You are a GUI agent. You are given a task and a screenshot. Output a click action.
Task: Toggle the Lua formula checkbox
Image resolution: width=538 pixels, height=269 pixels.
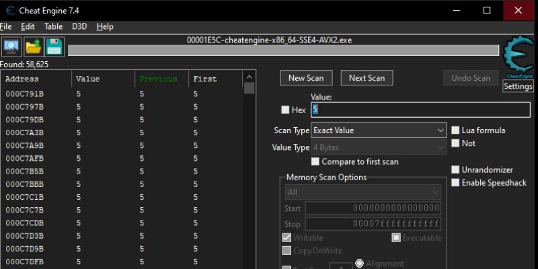click(455, 130)
